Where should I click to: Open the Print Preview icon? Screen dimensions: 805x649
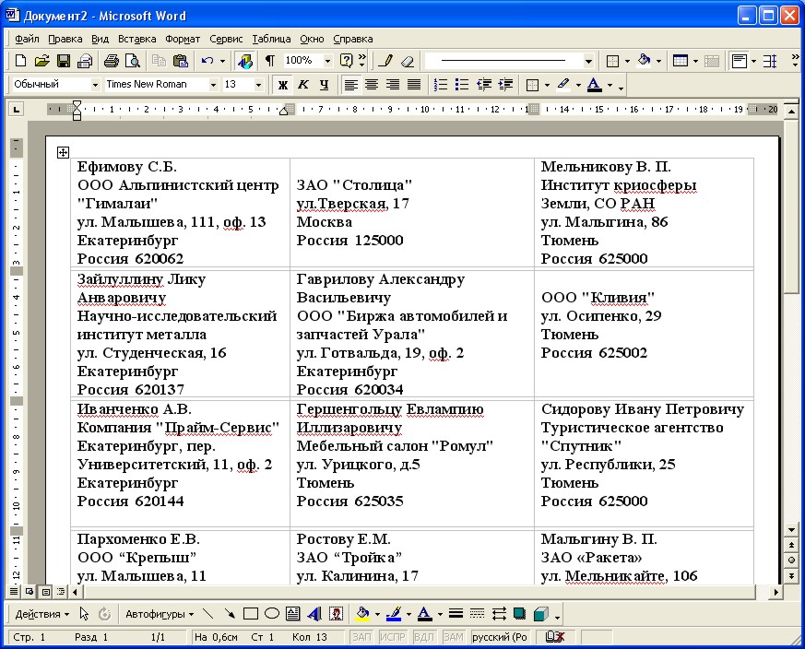[133, 61]
